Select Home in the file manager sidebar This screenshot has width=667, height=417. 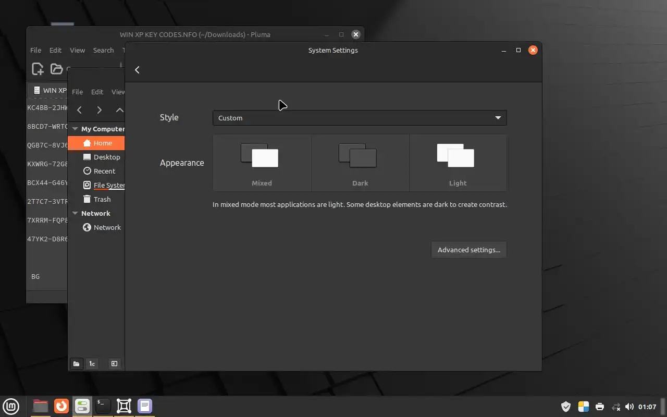pos(96,143)
